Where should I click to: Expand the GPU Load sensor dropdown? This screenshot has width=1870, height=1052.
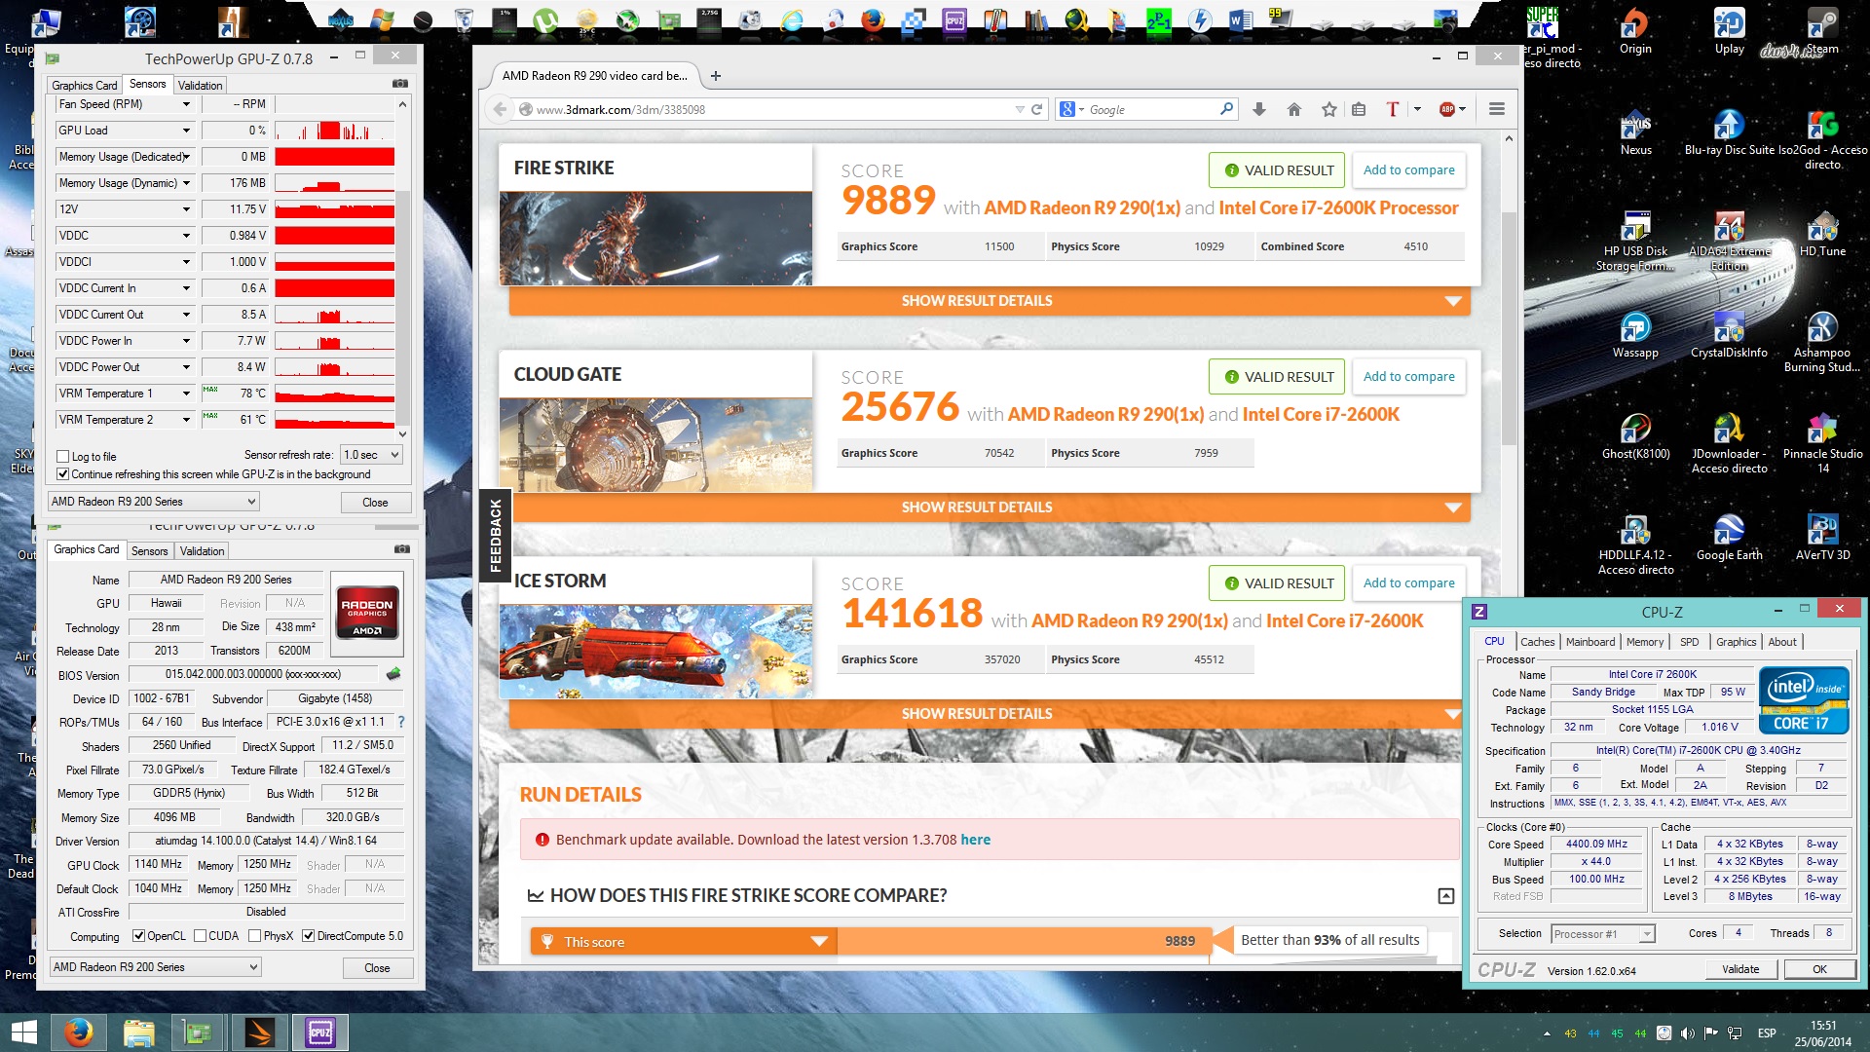click(186, 131)
